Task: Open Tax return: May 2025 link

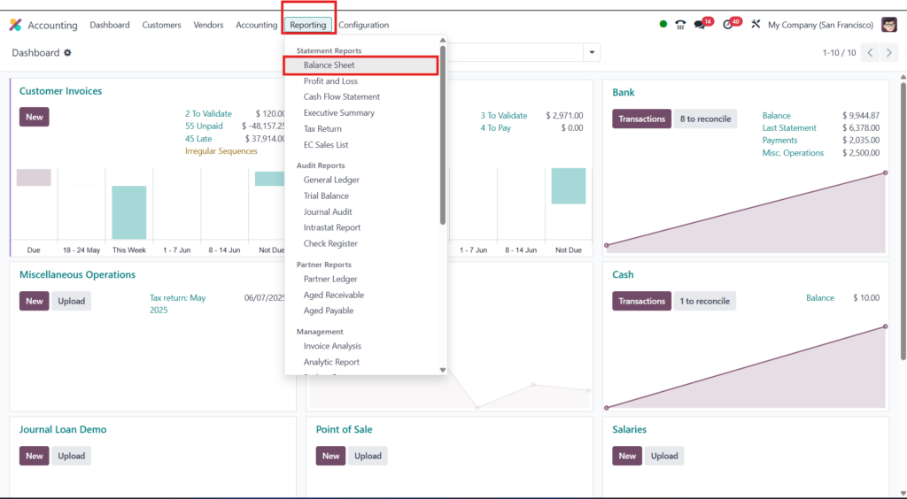Action: tap(177, 303)
